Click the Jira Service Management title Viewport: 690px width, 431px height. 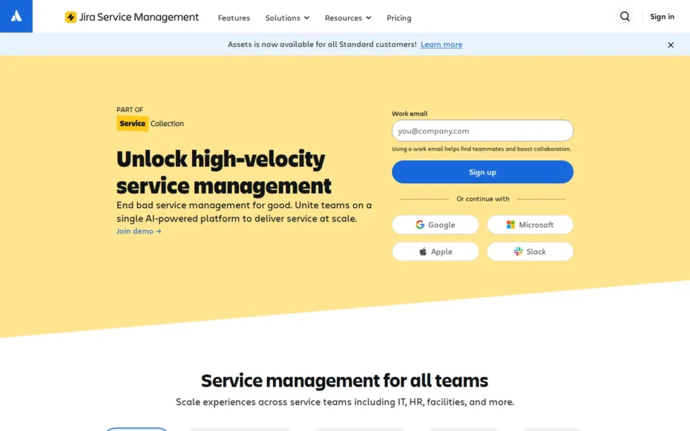point(139,17)
